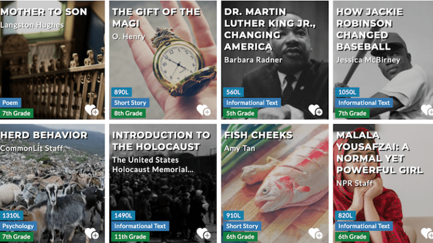
Task: Favorite the Mother to Son poem
Action: tap(92, 110)
